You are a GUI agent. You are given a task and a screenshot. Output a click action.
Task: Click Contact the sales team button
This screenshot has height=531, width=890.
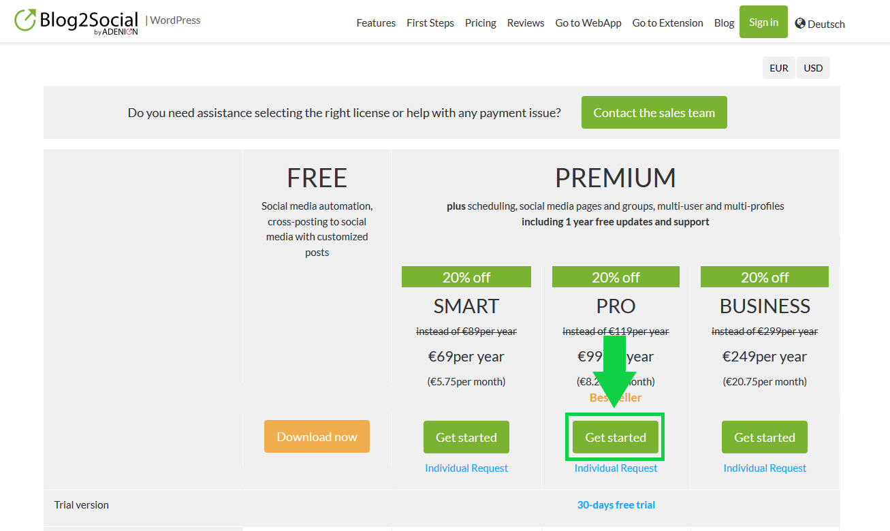coord(654,112)
